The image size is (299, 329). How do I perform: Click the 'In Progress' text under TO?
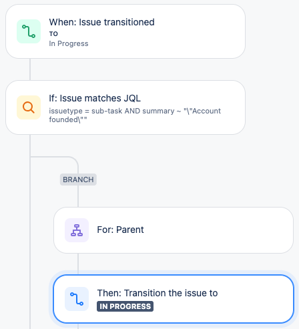(x=69, y=43)
